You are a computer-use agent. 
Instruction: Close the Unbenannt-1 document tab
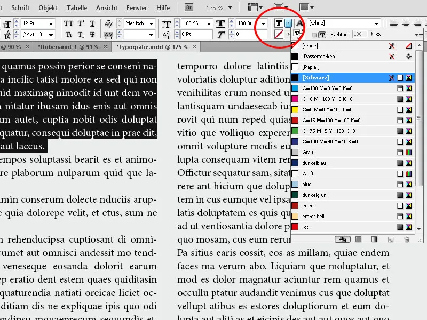(106, 47)
